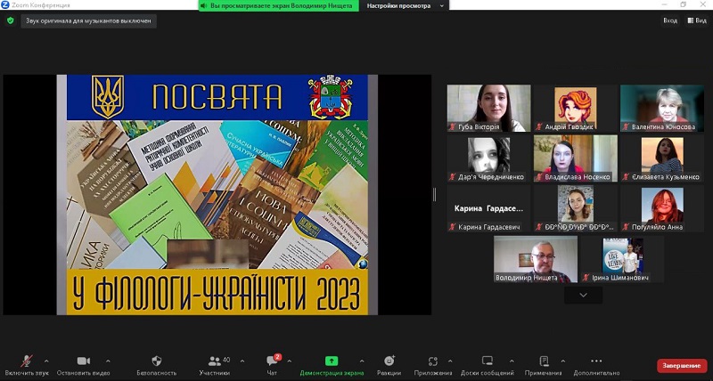Expand the caret next to Чат
The height and width of the screenshot is (381, 713).
pos(290,361)
